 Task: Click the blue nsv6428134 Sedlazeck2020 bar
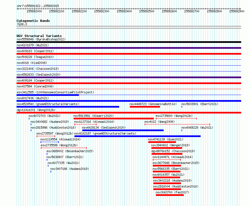(x=123, y=130)
